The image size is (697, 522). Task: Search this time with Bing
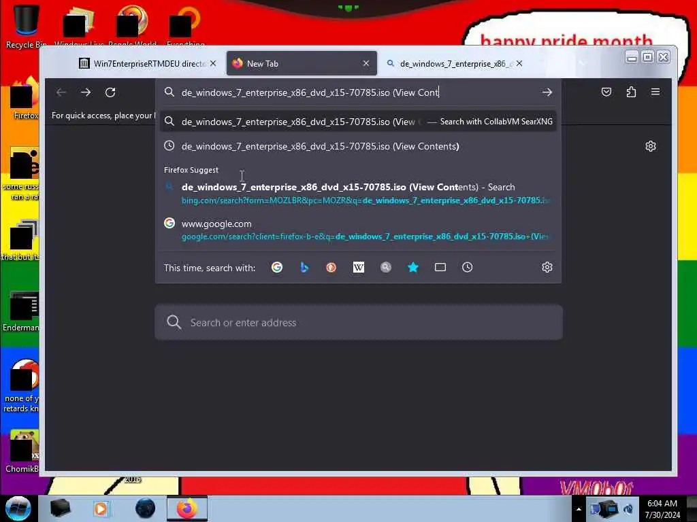click(x=304, y=267)
